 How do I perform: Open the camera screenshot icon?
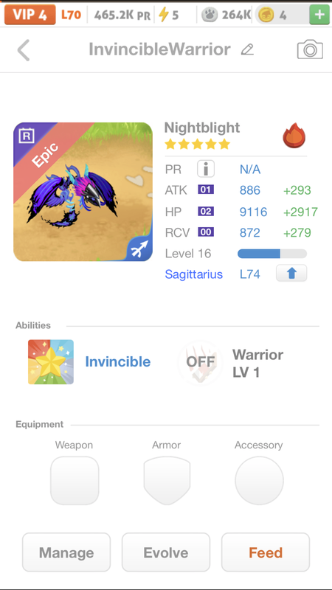coord(310,50)
